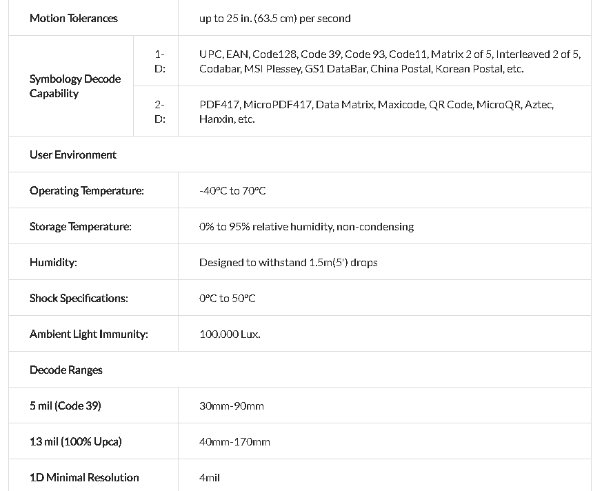Click the motion tolerance value '25 in. per second'
602x491 pixels.
tap(274, 19)
